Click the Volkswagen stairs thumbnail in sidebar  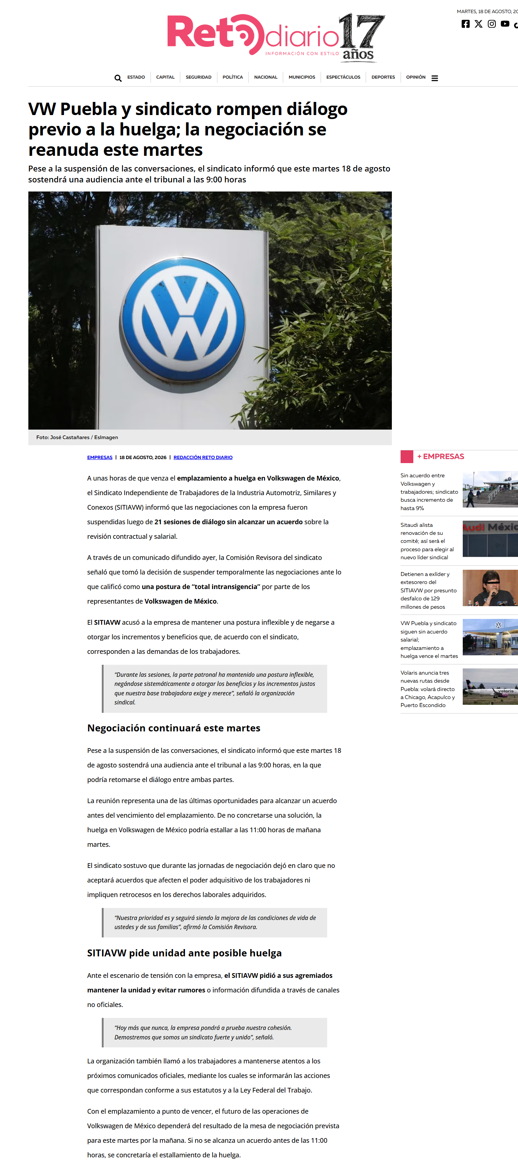click(490, 490)
